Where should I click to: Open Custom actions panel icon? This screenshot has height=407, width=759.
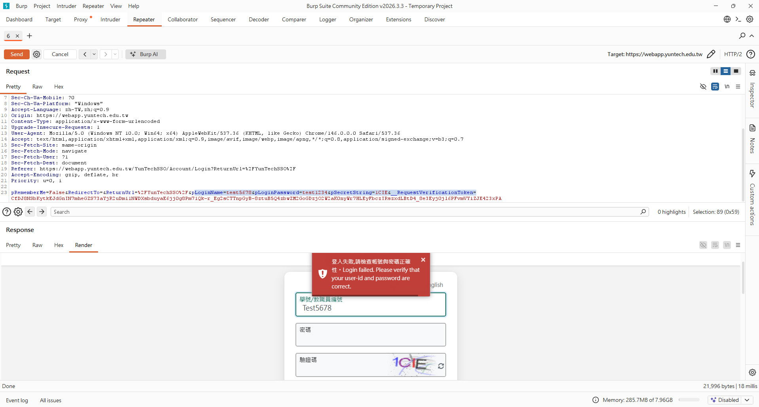pyautogui.click(x=752, y=173)
